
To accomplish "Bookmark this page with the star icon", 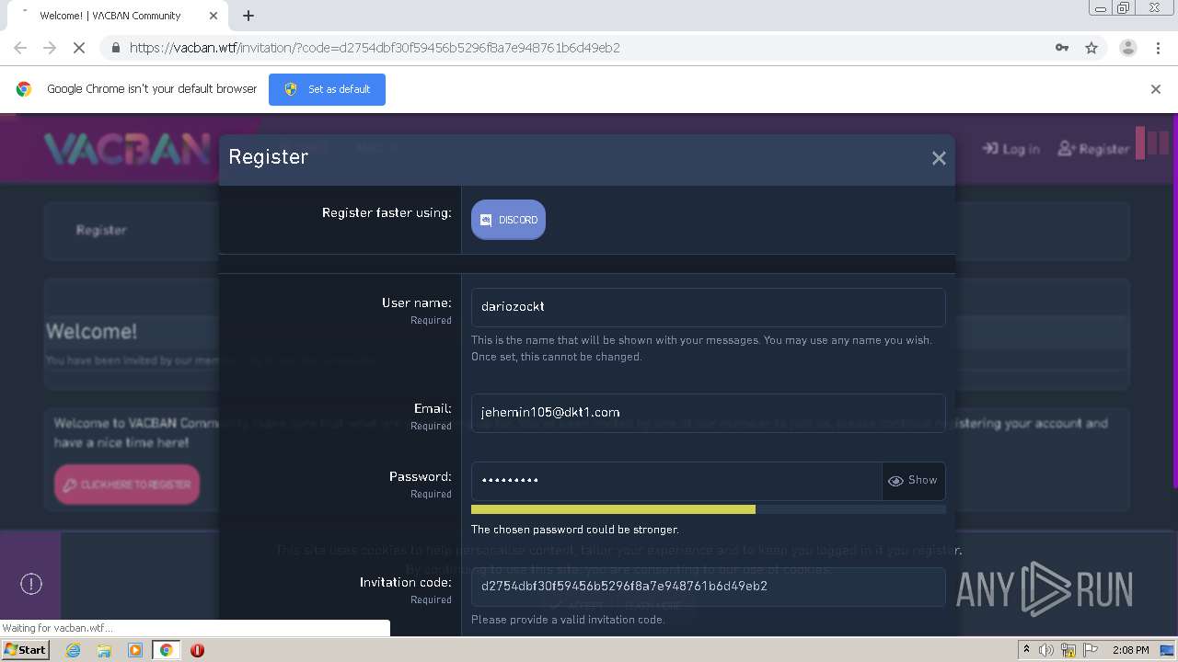I will coord(1091,48).
